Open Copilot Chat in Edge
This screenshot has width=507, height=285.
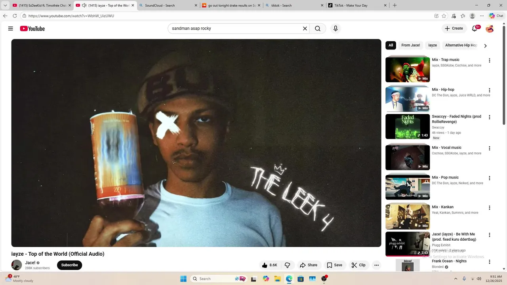(496, 16)
